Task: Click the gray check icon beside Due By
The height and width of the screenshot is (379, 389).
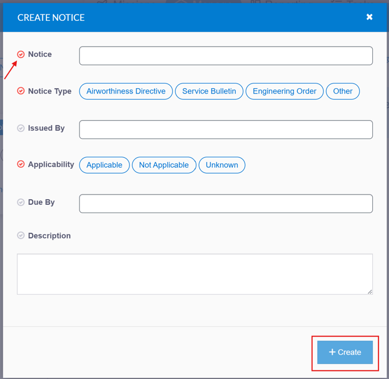Action: coord(21,203)
